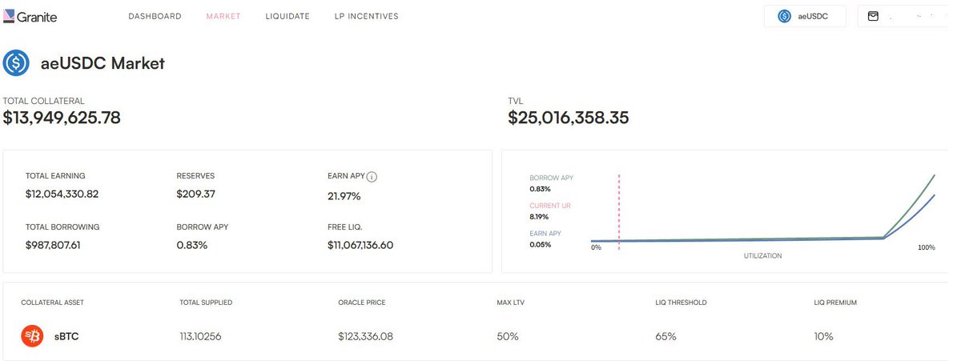Click the oracle price $123,336.08
961x361 pixels.
366,337
